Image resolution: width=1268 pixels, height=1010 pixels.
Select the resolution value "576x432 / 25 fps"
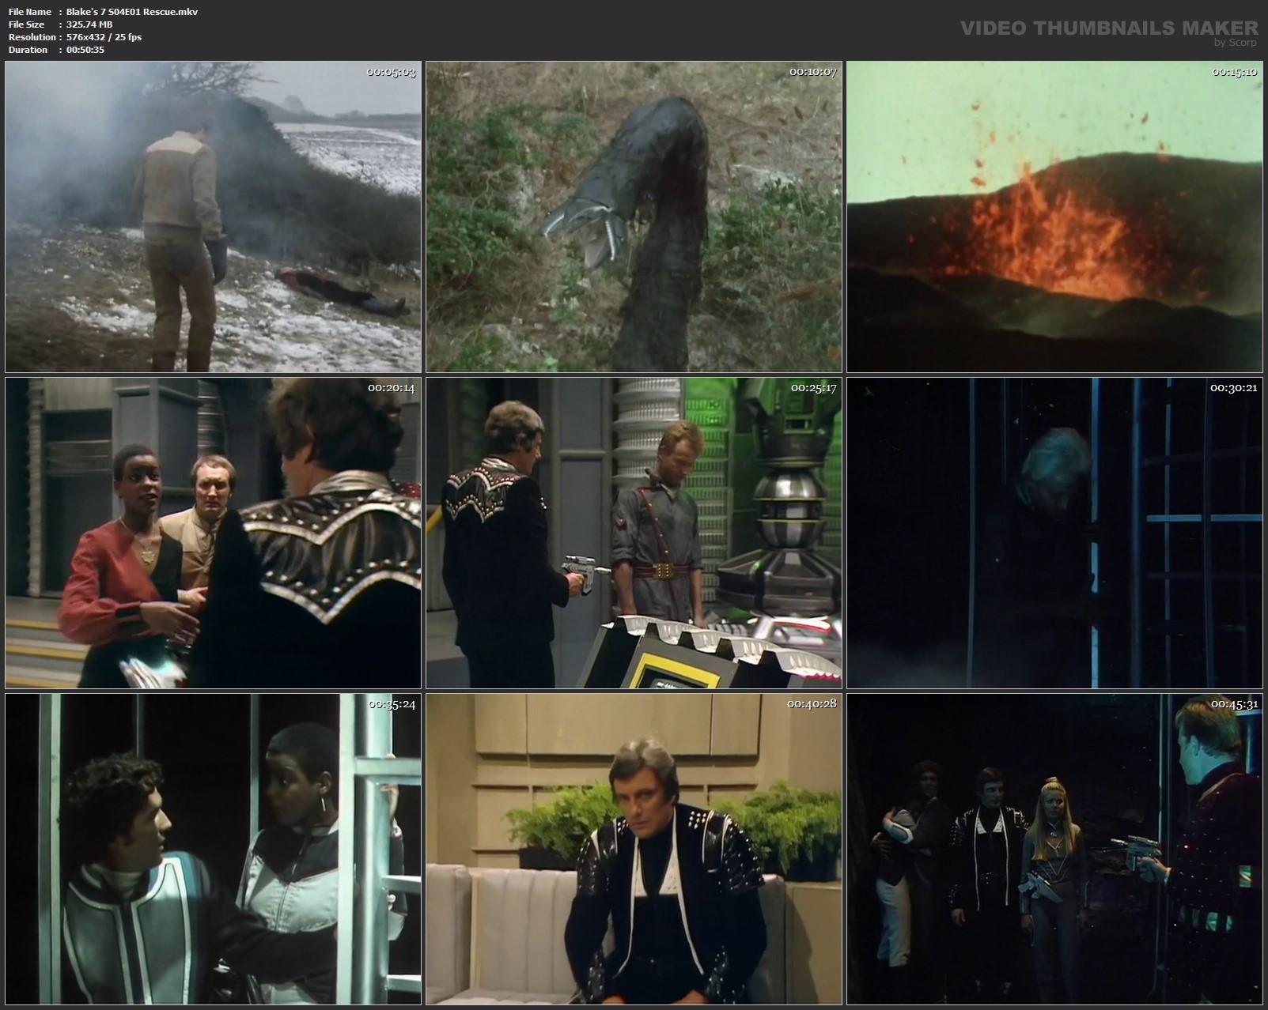point(104,37)
